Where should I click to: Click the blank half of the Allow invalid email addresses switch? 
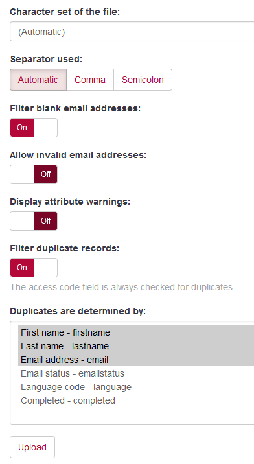[22, 174]
